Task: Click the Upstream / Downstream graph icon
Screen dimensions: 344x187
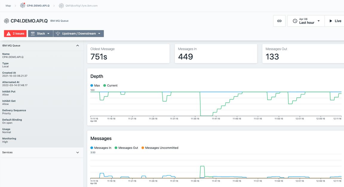Action: pyautogui.click(x=58, y=33)
